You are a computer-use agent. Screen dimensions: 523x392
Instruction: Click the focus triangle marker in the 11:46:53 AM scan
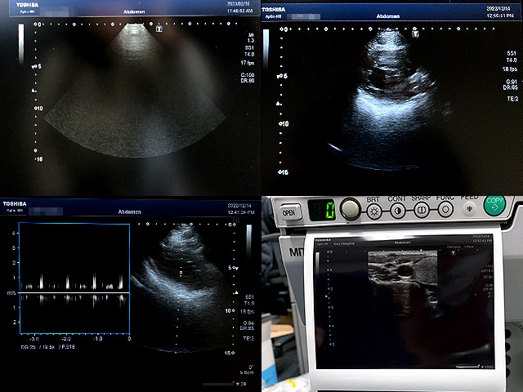(34, 91)
